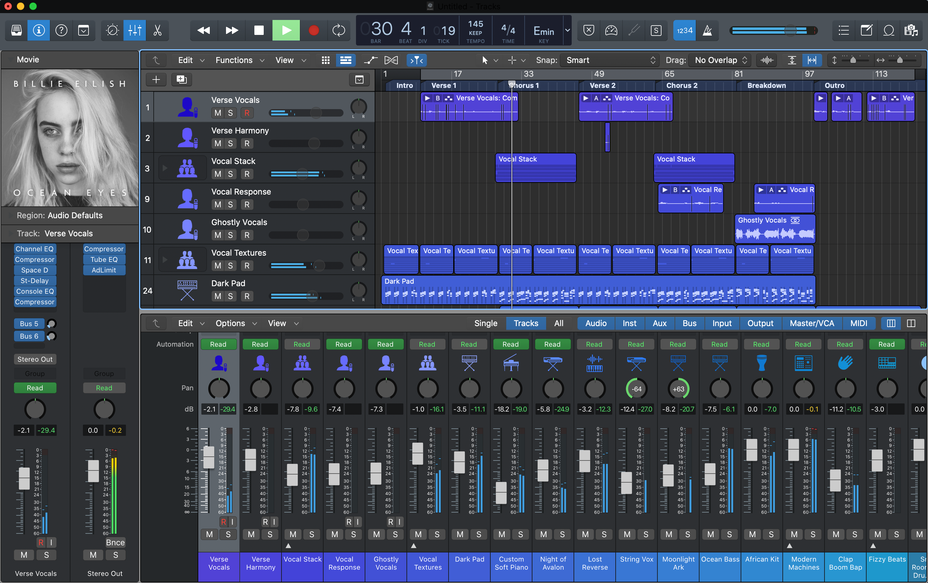Image resolution: width=928 pixels, height=583 pixels.
Task: Click the Duplicate Track icon
Action: pos(181,79)
